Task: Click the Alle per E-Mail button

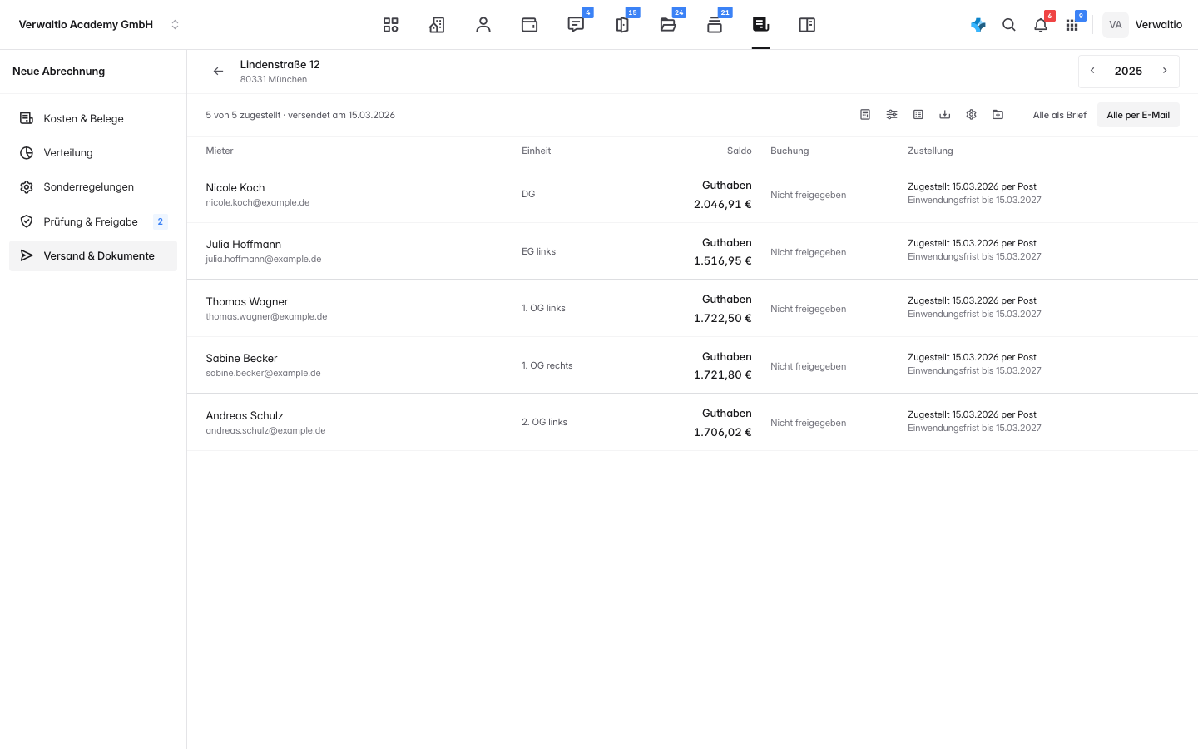Action: (1138, 115)
